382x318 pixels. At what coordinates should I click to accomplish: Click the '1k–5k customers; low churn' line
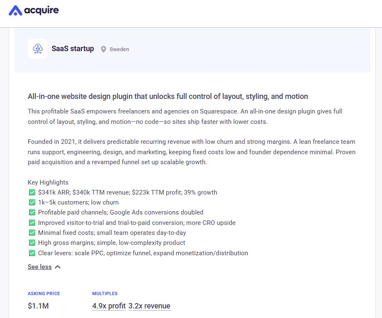(78, 202)
